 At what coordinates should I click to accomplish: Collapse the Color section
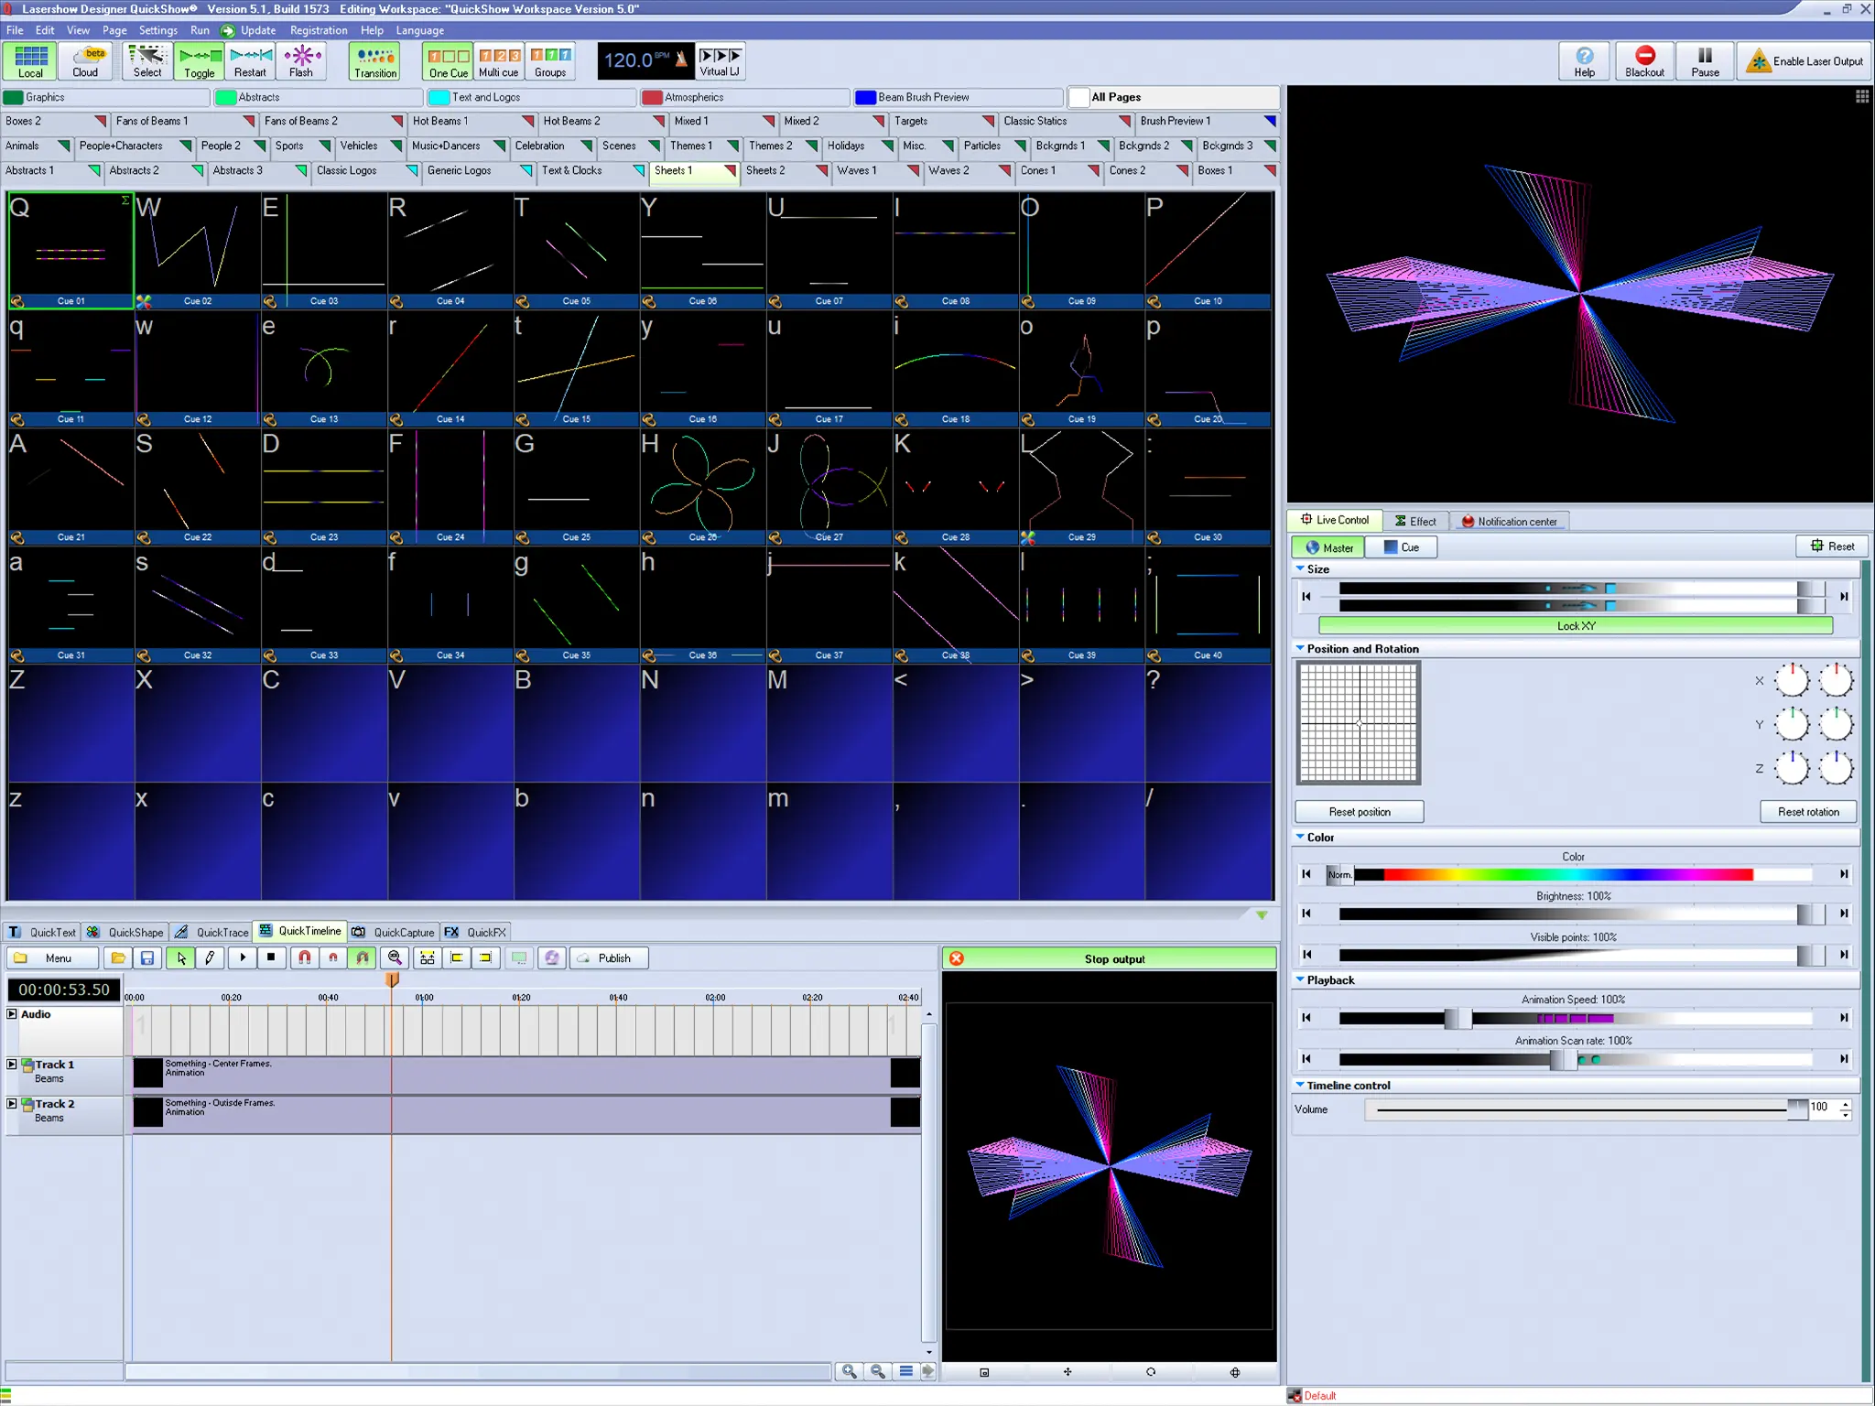coord(1302,837)
